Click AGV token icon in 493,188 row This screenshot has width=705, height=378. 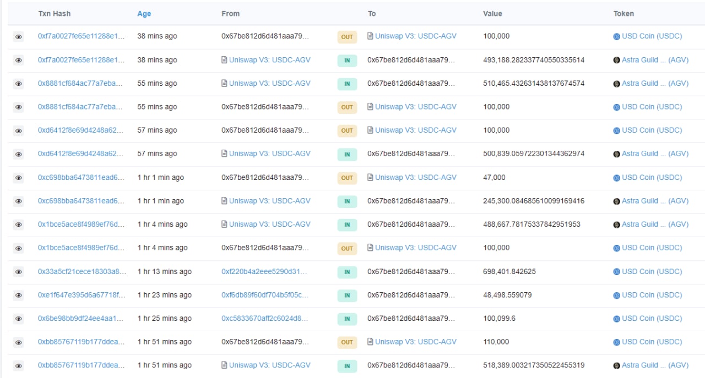tap(617, 60)
